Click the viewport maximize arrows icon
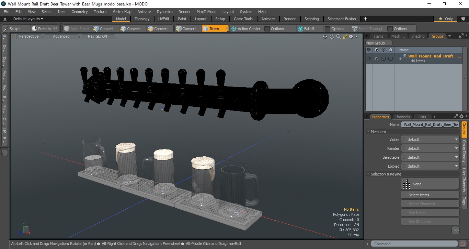This screenshot has width=469, height=249. click(x=345, y=37)
